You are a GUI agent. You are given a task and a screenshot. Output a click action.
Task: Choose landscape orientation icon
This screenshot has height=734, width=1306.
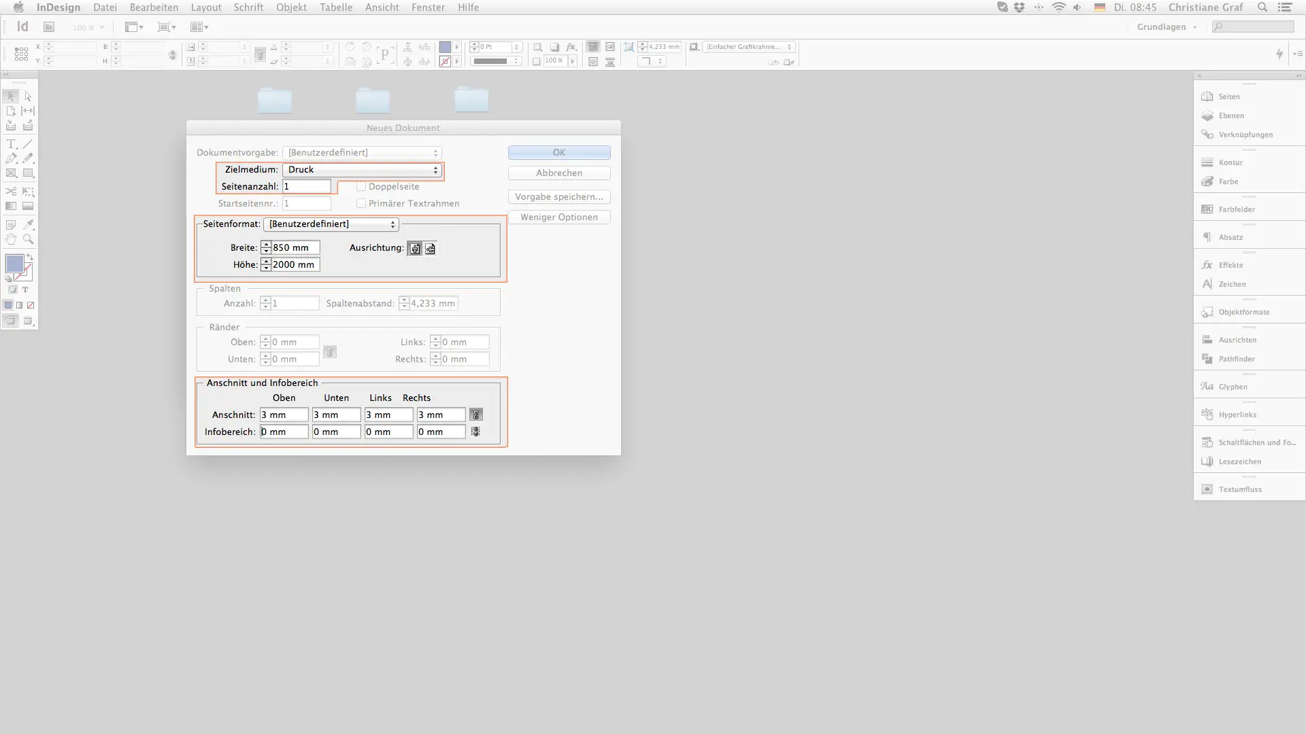point(430,249)
